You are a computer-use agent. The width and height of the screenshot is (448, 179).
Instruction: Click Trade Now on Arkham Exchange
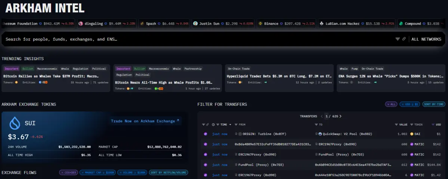[145, 121]
